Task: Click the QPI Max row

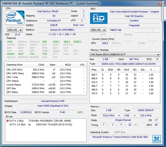Action: point(45,88)
